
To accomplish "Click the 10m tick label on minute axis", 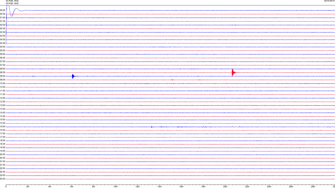I will pyautogui.click(x=116, y=187).
